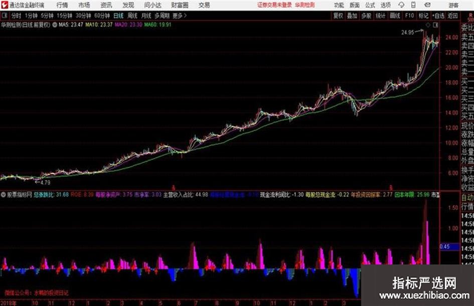Click the diamond icon at chart top right
The image size is (474, 306).
pos(428,25)
